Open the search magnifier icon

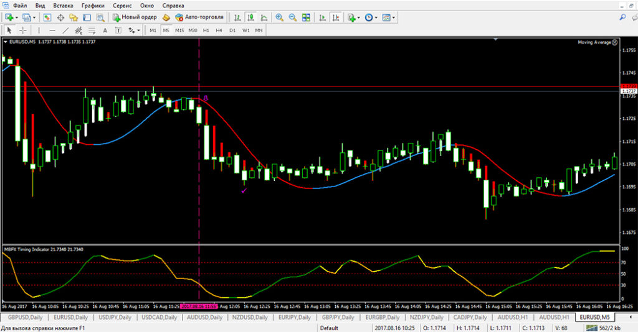(622, 17)
